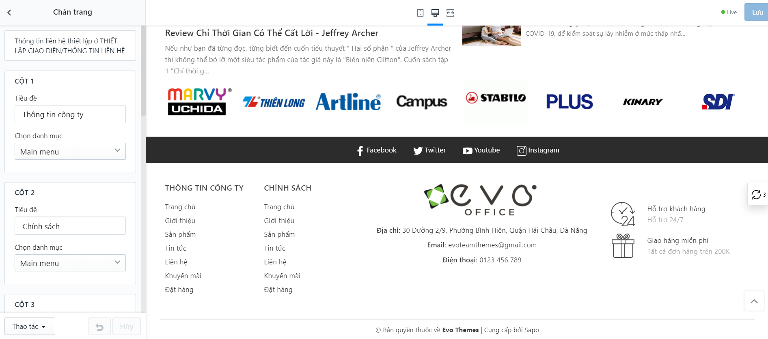The image size is (768, 339).
Task: Click Đặt hàng under Chính sách
Action: 278,290
